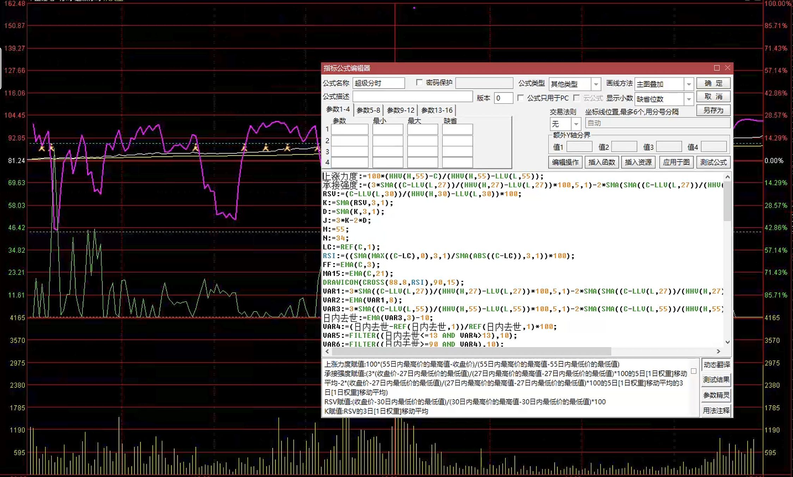Click the 用法注释 button
Image resolution: width=793 pixels, height=477 pixels.
(716, 410)
